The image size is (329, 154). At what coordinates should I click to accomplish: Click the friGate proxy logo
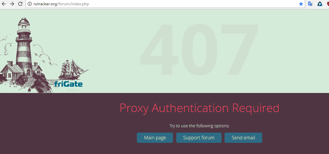click(69, 86)
